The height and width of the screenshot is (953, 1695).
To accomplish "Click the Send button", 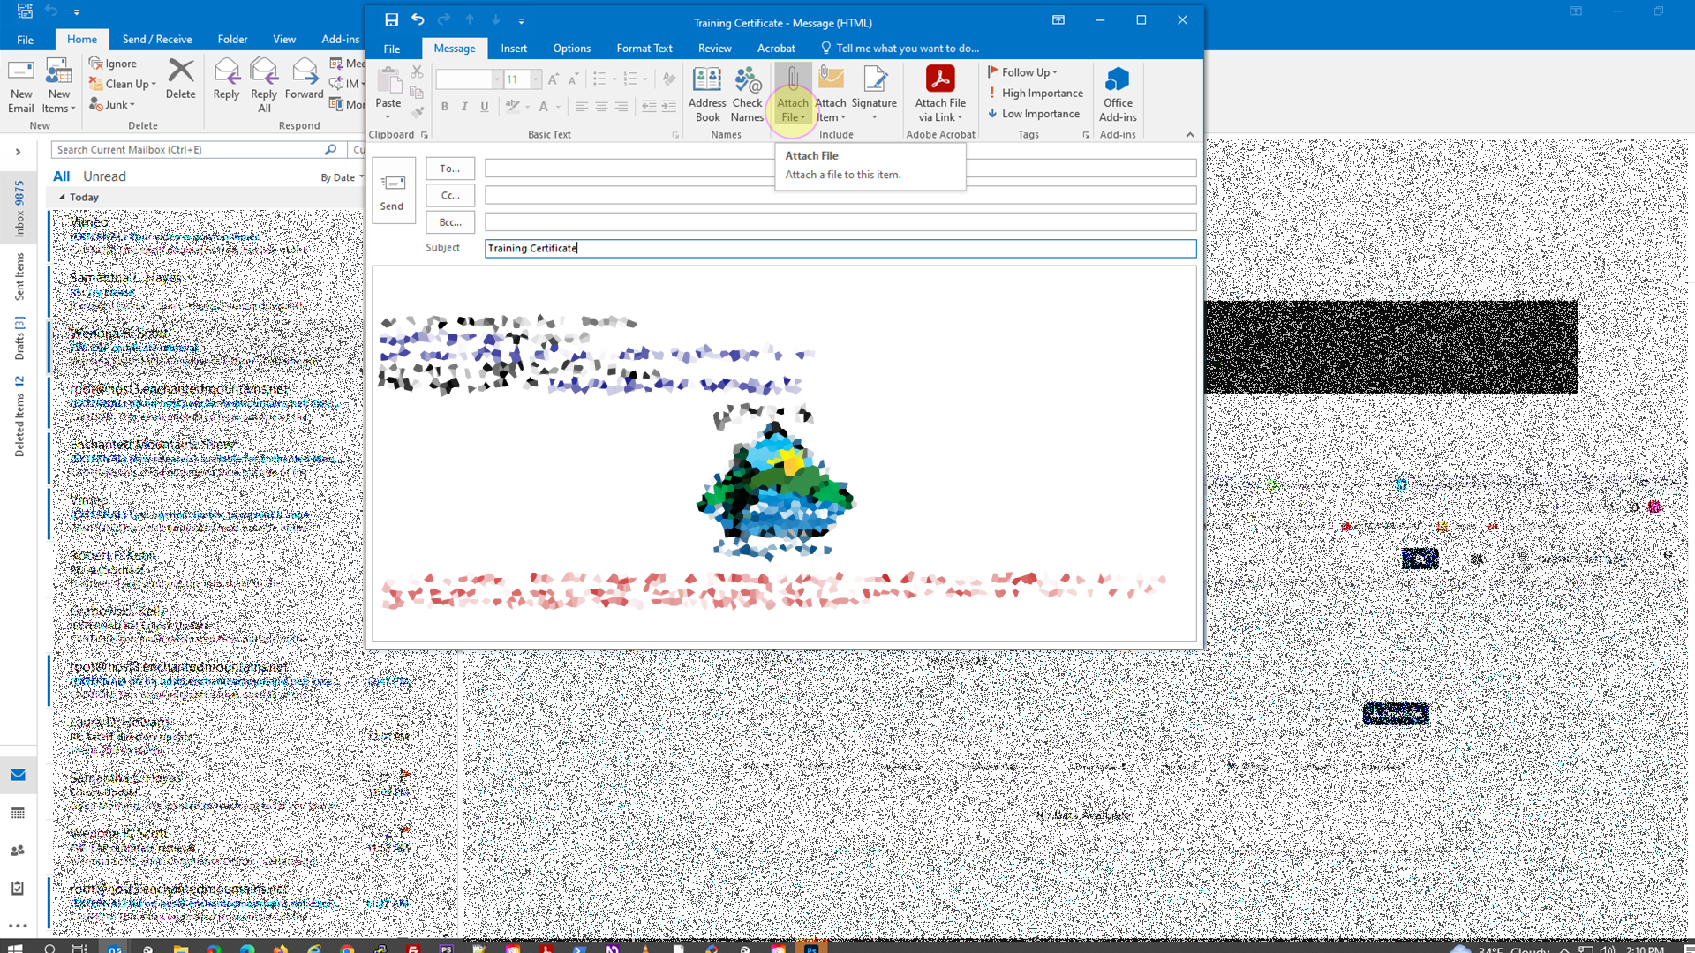I will 393,190.
